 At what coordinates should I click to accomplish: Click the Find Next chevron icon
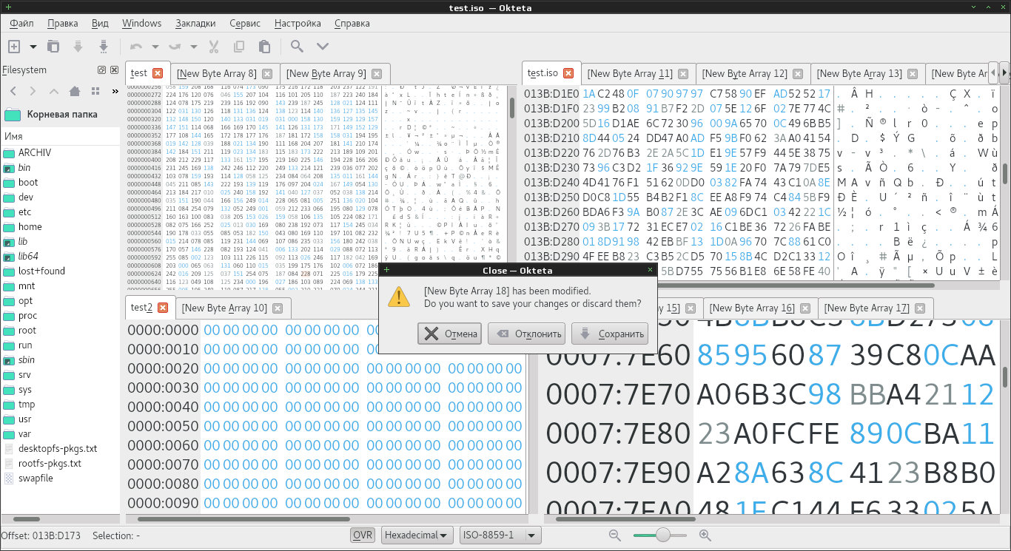coord(322,47)
